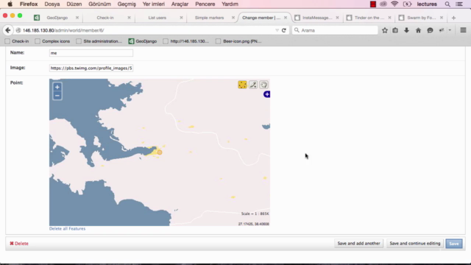Open the Pencere menu
The width and height of the screenshot is (471, 265).
tap(205, 4)
